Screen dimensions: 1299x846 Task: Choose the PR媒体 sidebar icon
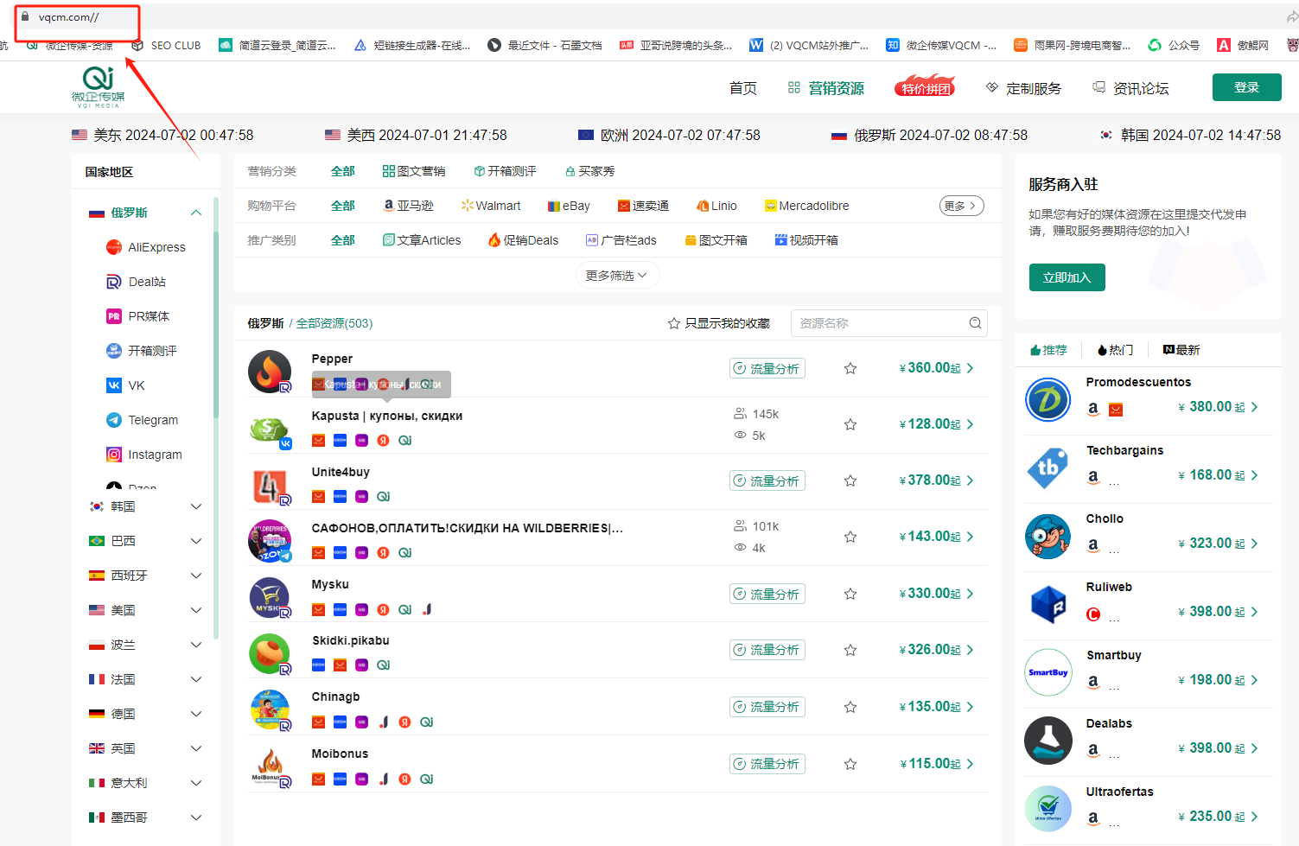(114, 316)
